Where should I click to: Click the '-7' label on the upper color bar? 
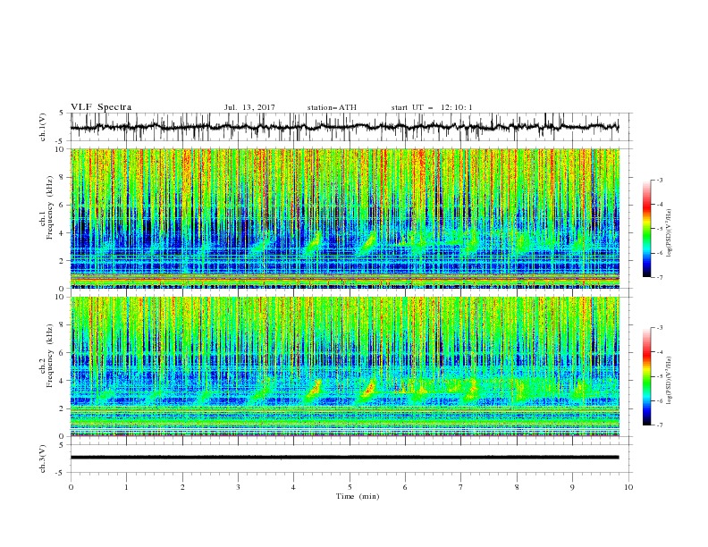pos(660,277)
